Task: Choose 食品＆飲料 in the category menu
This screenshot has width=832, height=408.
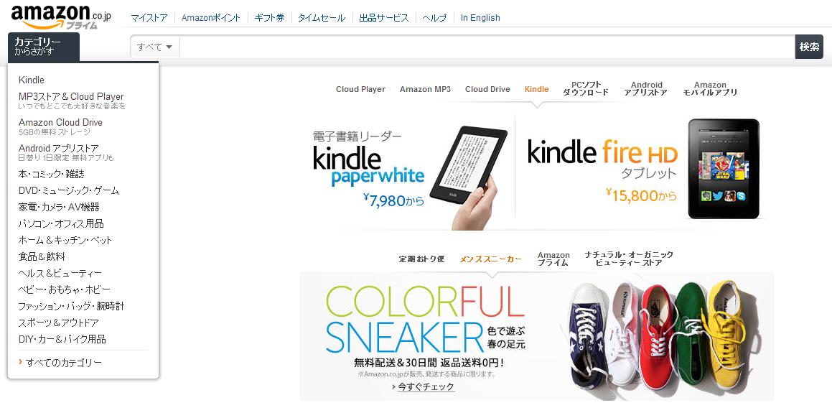Action: [x=42, y=256]
